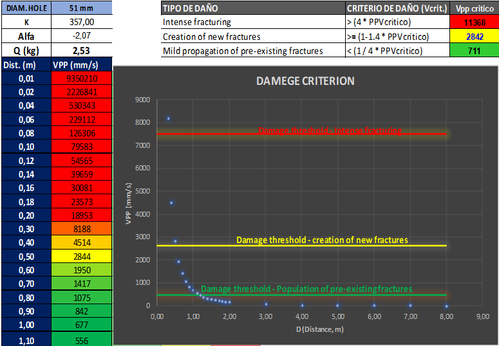The height and width of the screenshot is (346, 499).
Task: Select the Damage threshold - Intense fracturing label
Action: click(330, 131)
